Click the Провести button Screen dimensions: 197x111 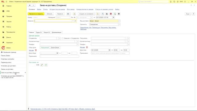click(60, 14)
